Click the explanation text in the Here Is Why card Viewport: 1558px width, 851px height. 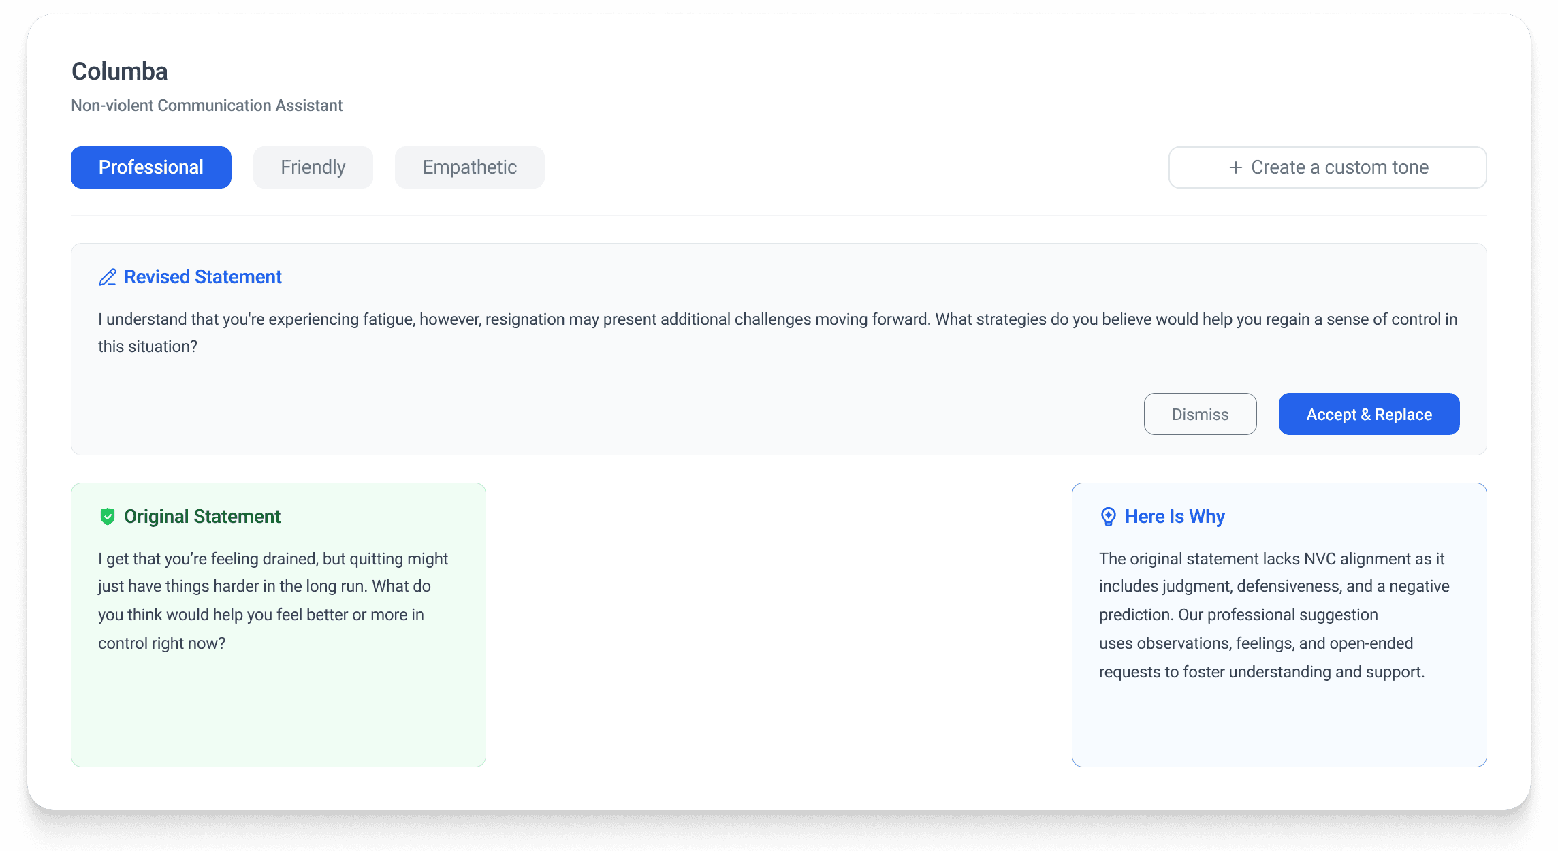pyautogui.click(x=1273, y=615)
